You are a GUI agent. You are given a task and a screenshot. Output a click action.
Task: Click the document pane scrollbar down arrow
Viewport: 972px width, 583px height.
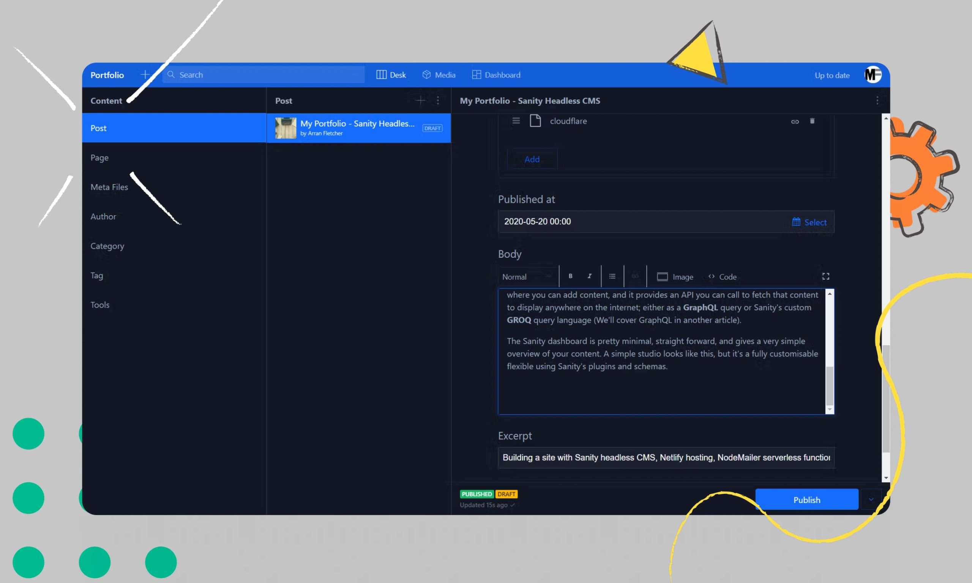[885, 478]
